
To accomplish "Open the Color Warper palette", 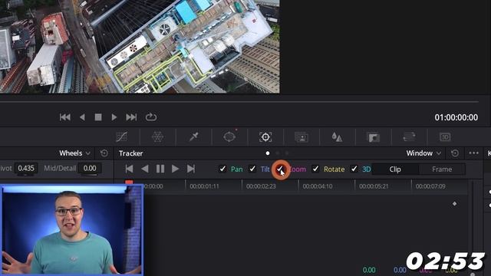I will (157, 137).
